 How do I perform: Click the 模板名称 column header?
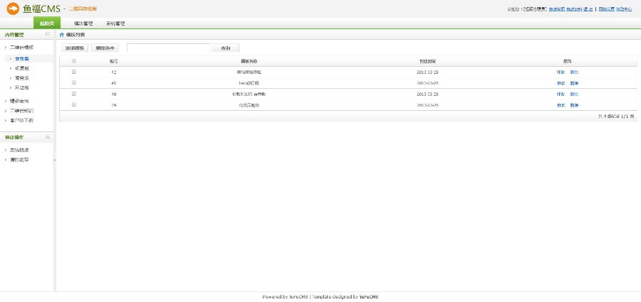click(x=249, y=61)
